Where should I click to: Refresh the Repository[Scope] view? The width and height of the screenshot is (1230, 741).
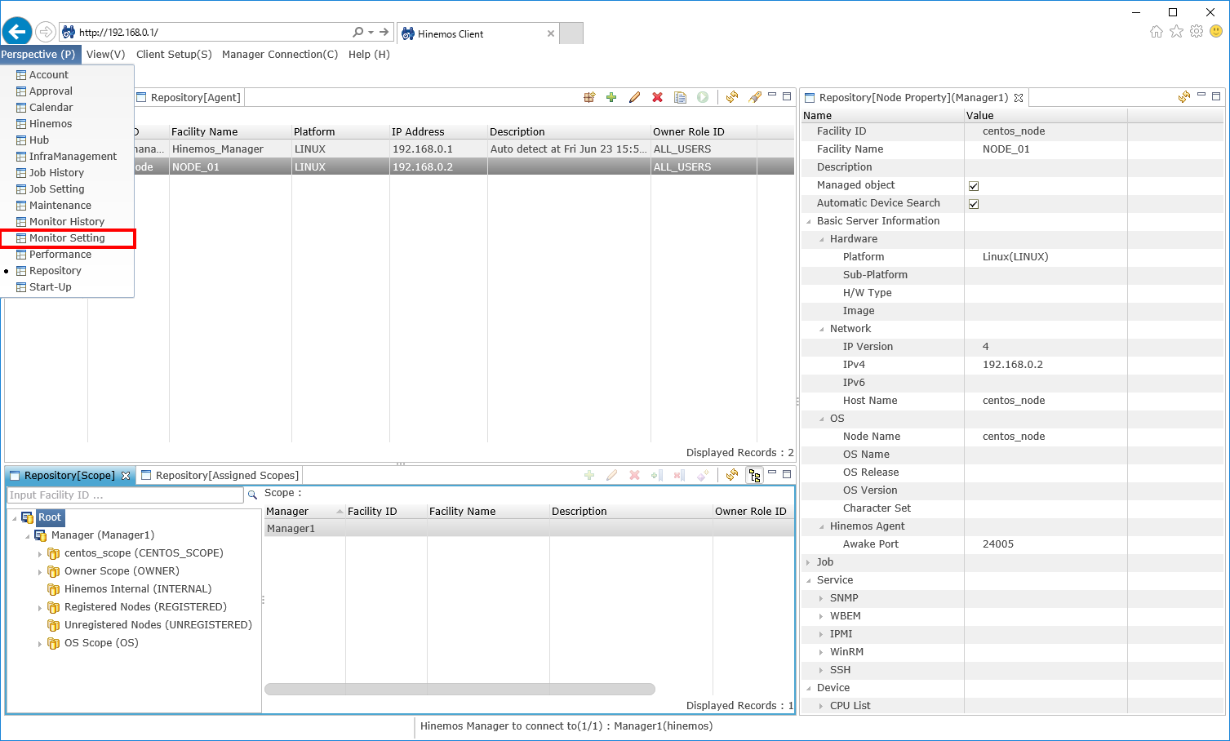[x=732, y=475]
